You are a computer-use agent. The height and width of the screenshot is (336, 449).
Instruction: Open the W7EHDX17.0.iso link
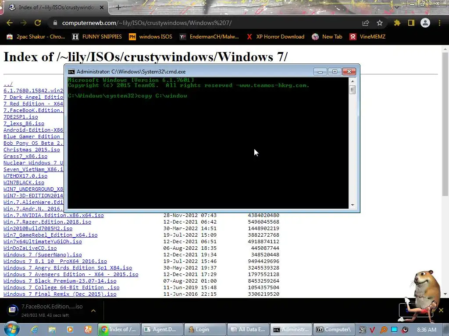(25, 176)
